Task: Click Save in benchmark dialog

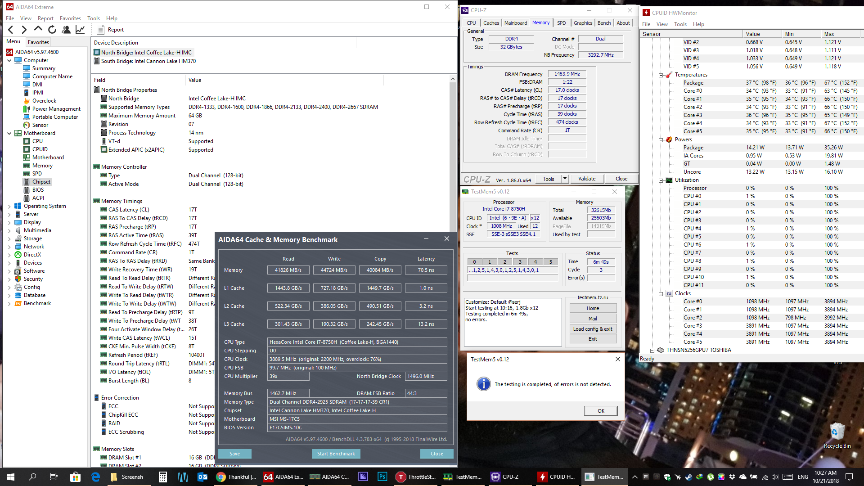Action: (234, 454)
